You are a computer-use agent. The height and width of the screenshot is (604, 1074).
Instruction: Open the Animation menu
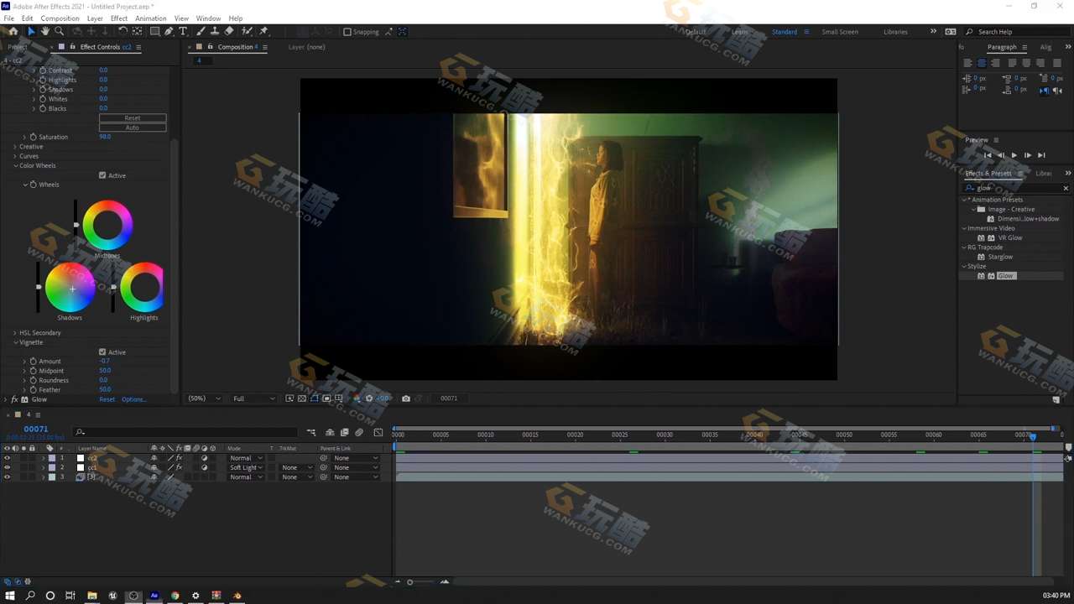150,18
